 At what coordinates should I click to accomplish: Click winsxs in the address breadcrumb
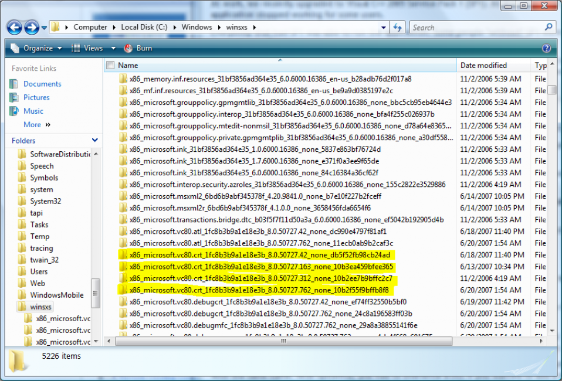pyautogui.click(x=236, y=27)
